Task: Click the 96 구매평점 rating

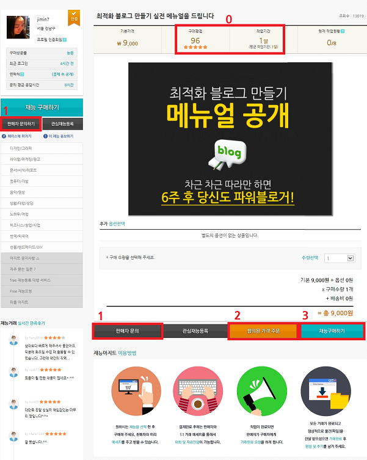Action: point(195,40)
